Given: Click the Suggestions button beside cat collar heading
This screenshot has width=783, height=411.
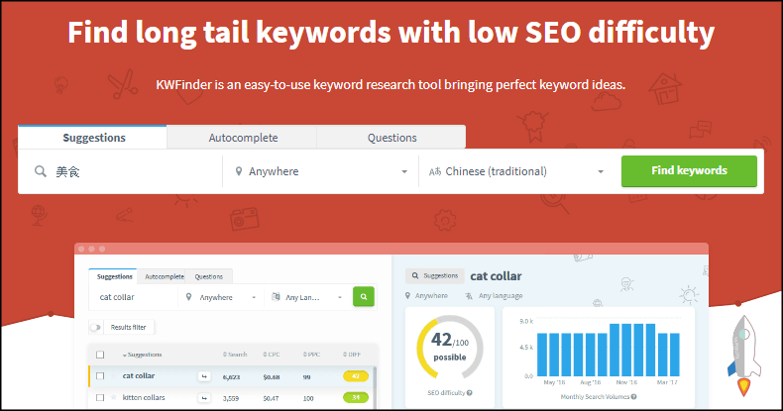Looking at the screenshot, I should [x=434, y=276].
